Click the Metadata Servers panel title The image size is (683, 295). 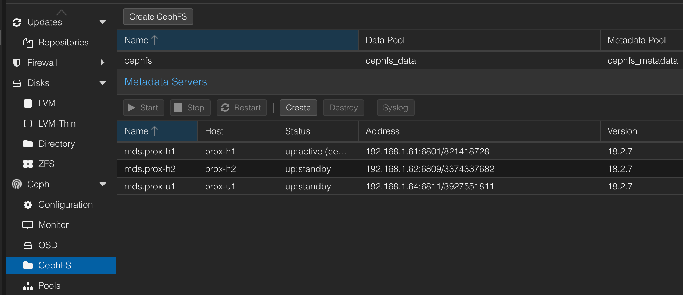click(166, 82)
